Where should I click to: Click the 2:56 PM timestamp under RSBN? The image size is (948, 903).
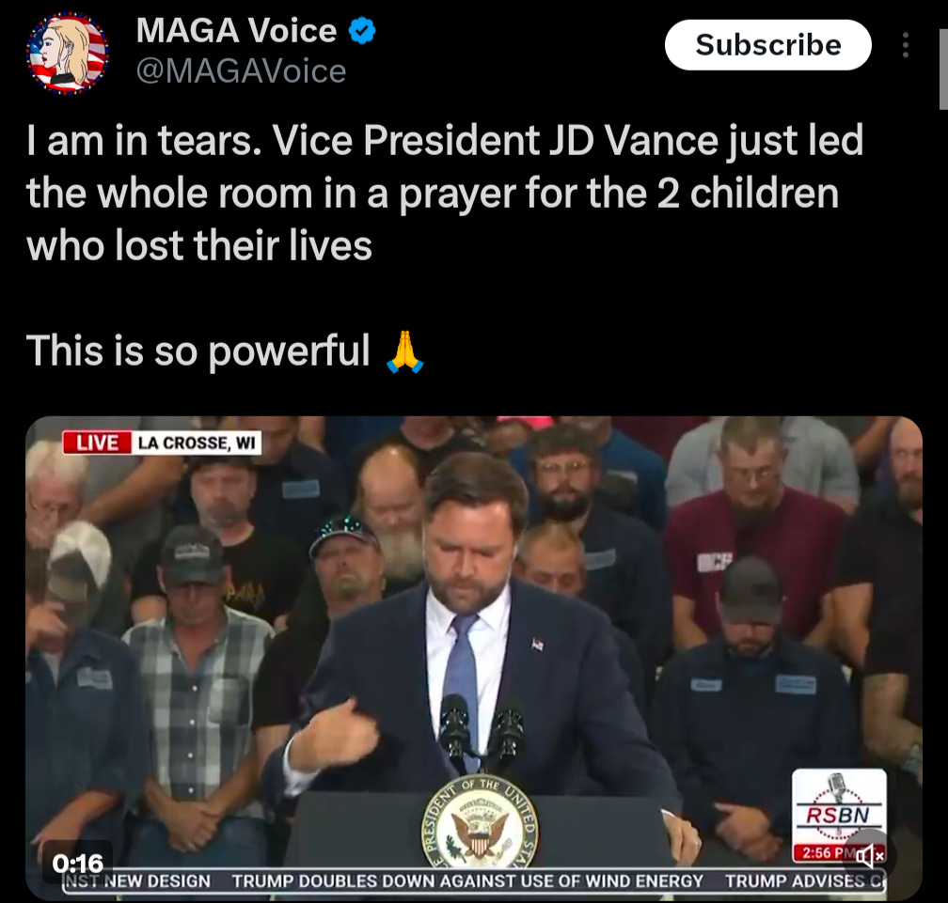tap(822, 853)
